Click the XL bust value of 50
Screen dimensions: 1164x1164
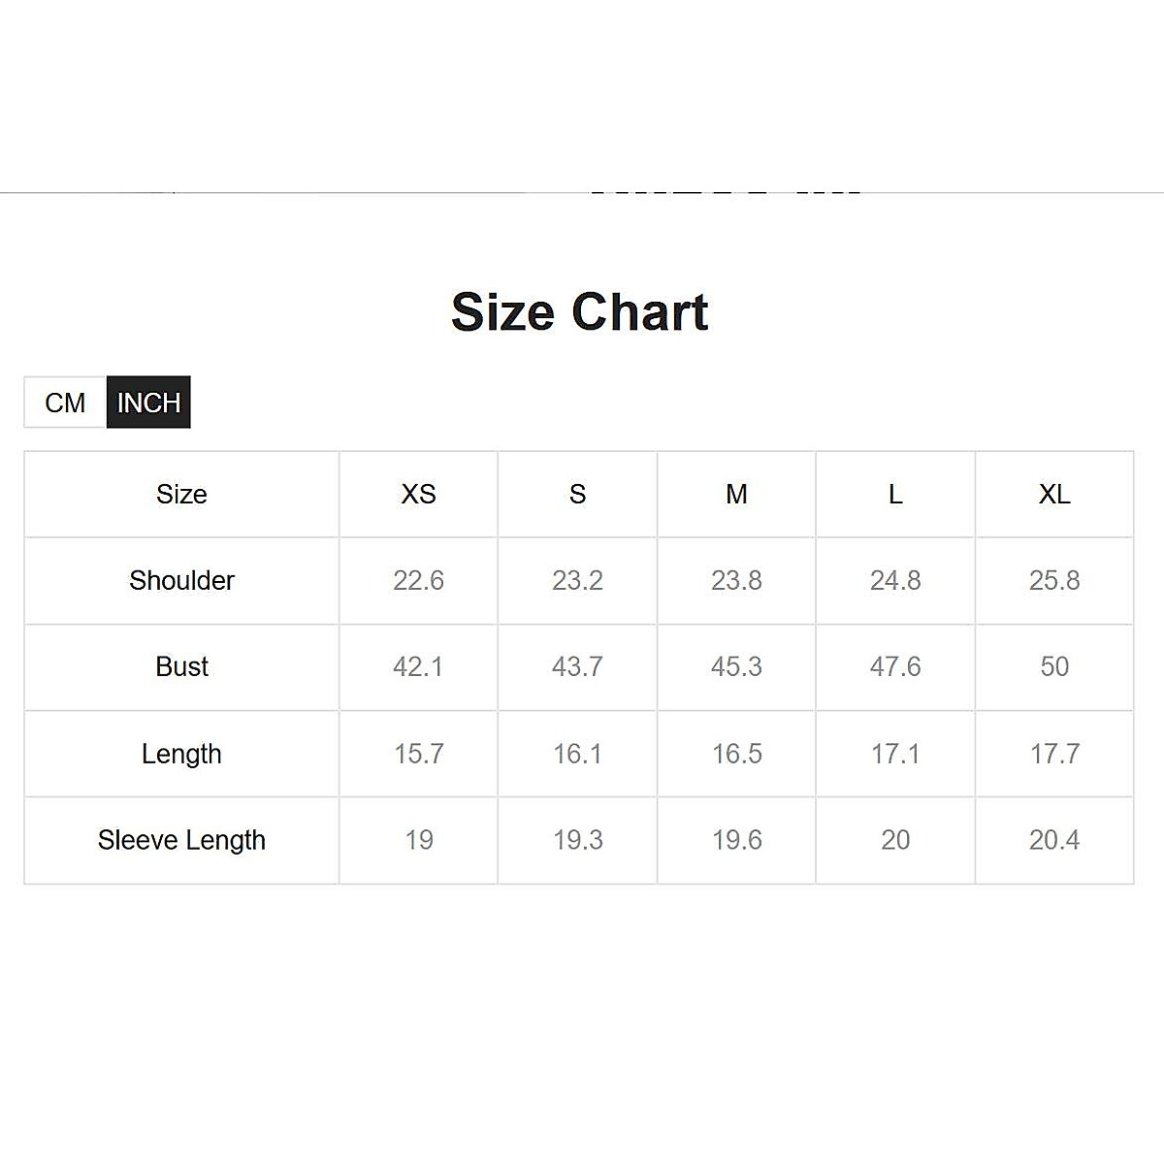point(1054,667)
